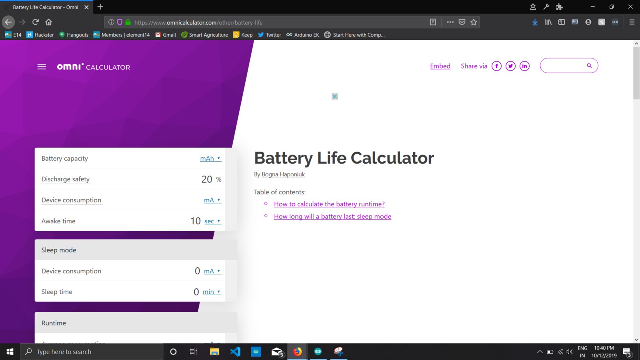Edit the Sleep time value 0
Viewport: 640px width, 360px height.
point(196,292)
